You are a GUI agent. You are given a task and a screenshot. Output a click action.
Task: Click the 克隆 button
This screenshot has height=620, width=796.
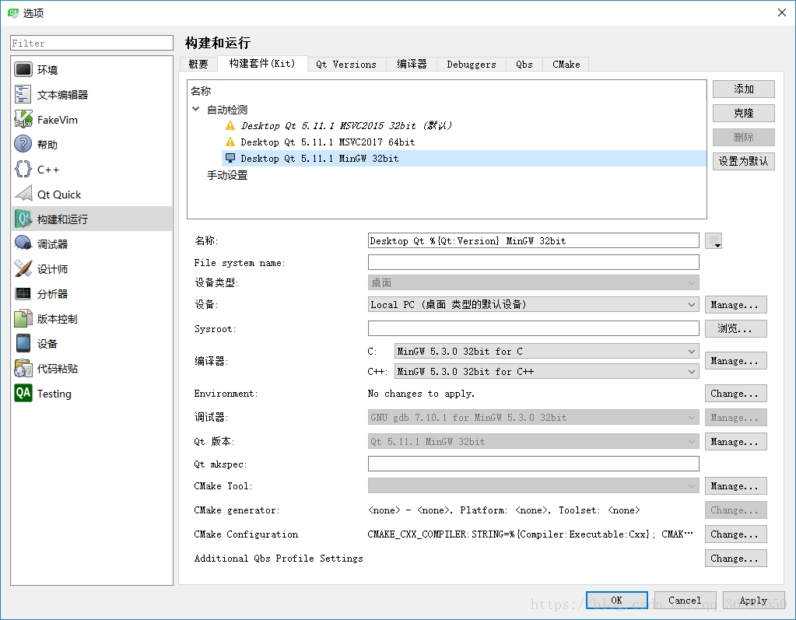click(x=744, y=113)
